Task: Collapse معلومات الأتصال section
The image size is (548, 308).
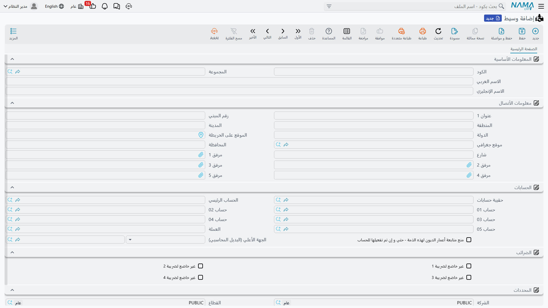Action: pyautogui.click(x=12, y=103)
